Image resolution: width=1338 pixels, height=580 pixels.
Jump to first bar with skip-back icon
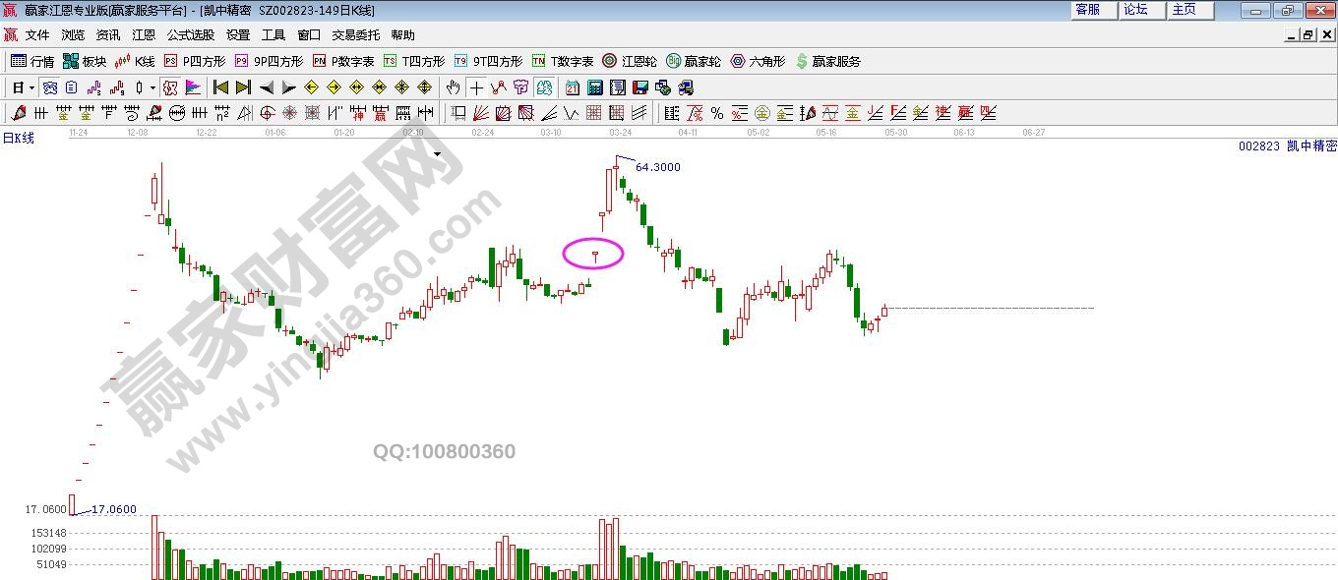(x=221, y=87)
